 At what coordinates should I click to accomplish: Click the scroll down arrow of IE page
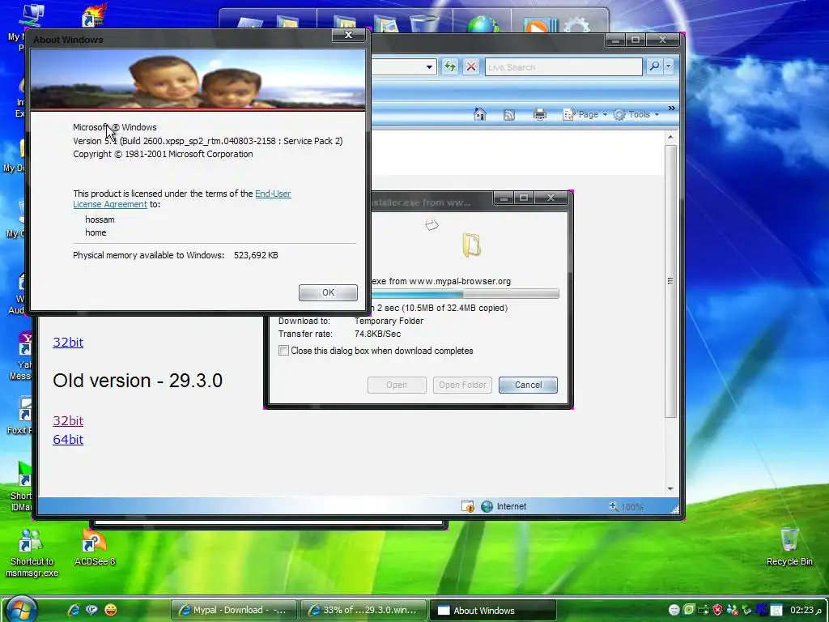pyautogui.click(x=670, y=488)
